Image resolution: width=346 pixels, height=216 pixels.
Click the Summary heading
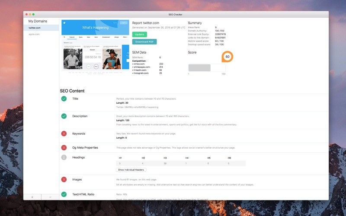[x=195, y=23]
